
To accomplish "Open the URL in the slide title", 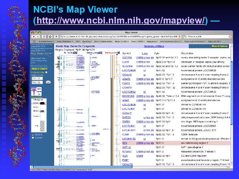I will click(x=120, y=21).
